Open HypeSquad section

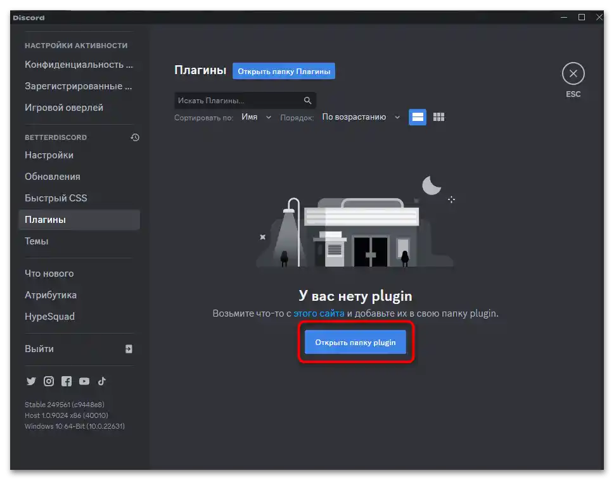pyautogui.click(x=79, y=317)
